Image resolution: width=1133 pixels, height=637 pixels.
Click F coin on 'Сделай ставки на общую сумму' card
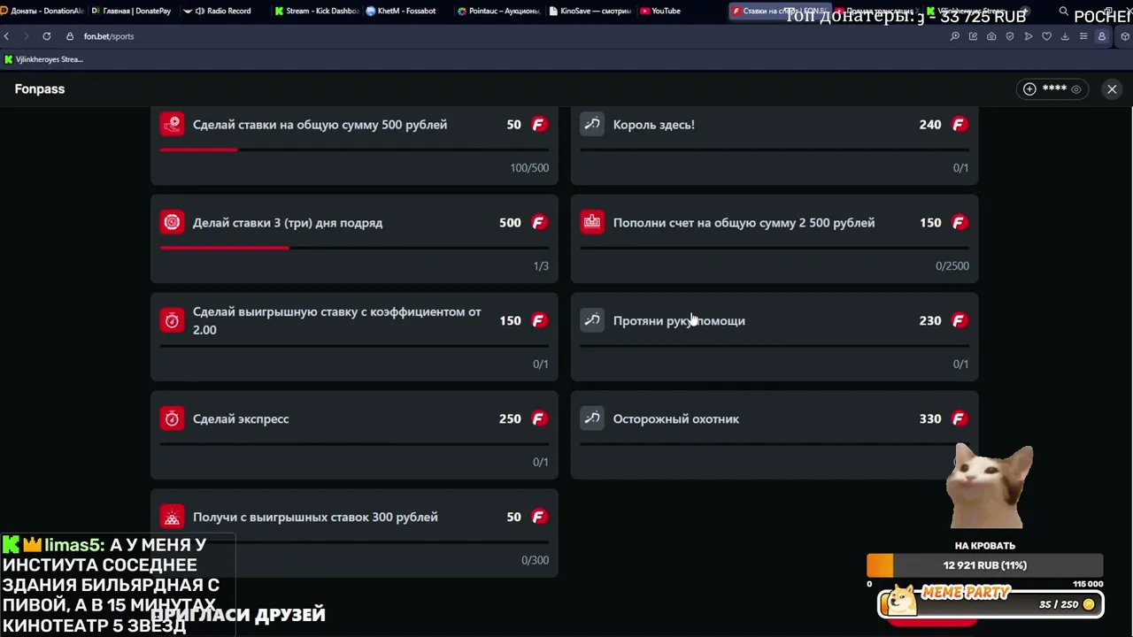click(538, 125)
